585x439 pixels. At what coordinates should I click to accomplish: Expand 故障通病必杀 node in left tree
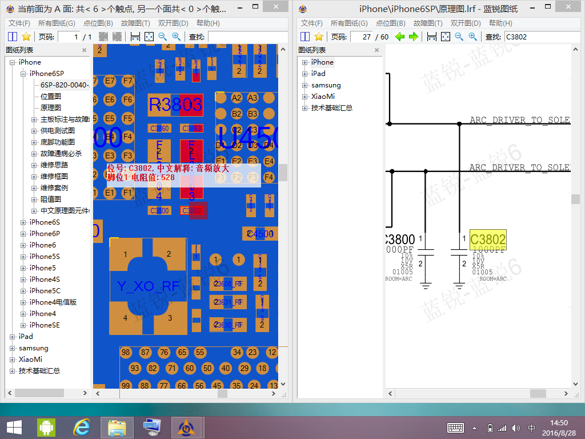coord(34,154)
